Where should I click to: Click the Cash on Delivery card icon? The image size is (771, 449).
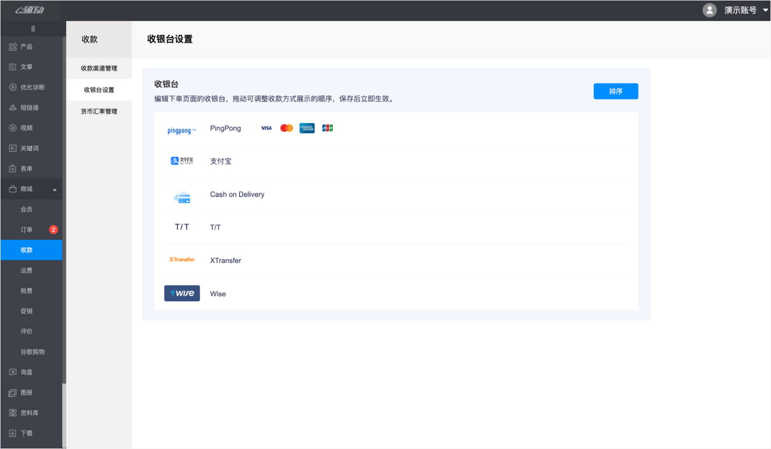(x=182, y=197)
